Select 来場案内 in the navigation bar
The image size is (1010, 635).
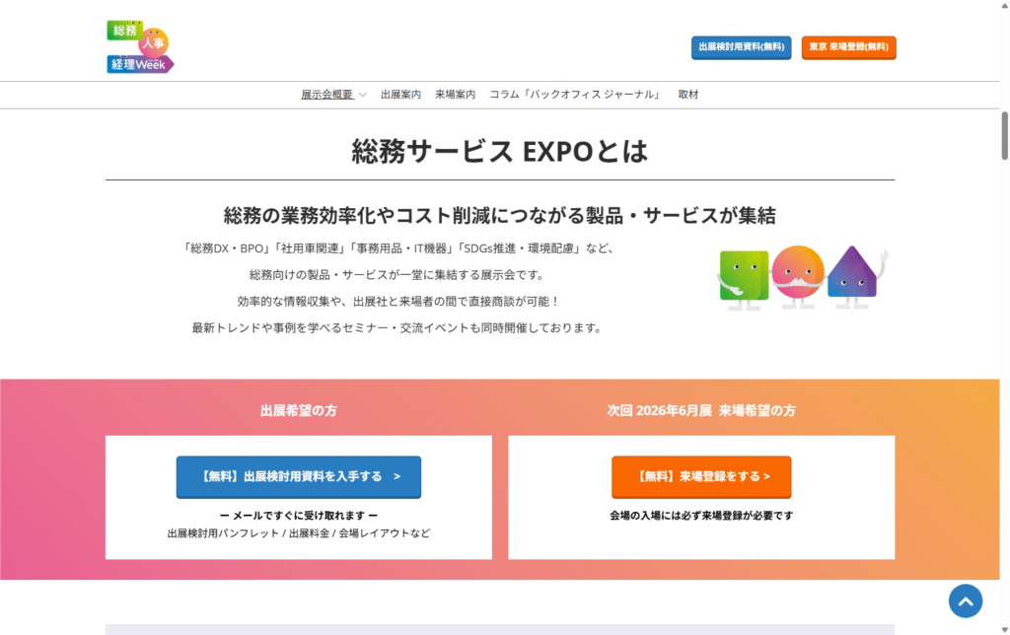455,95
